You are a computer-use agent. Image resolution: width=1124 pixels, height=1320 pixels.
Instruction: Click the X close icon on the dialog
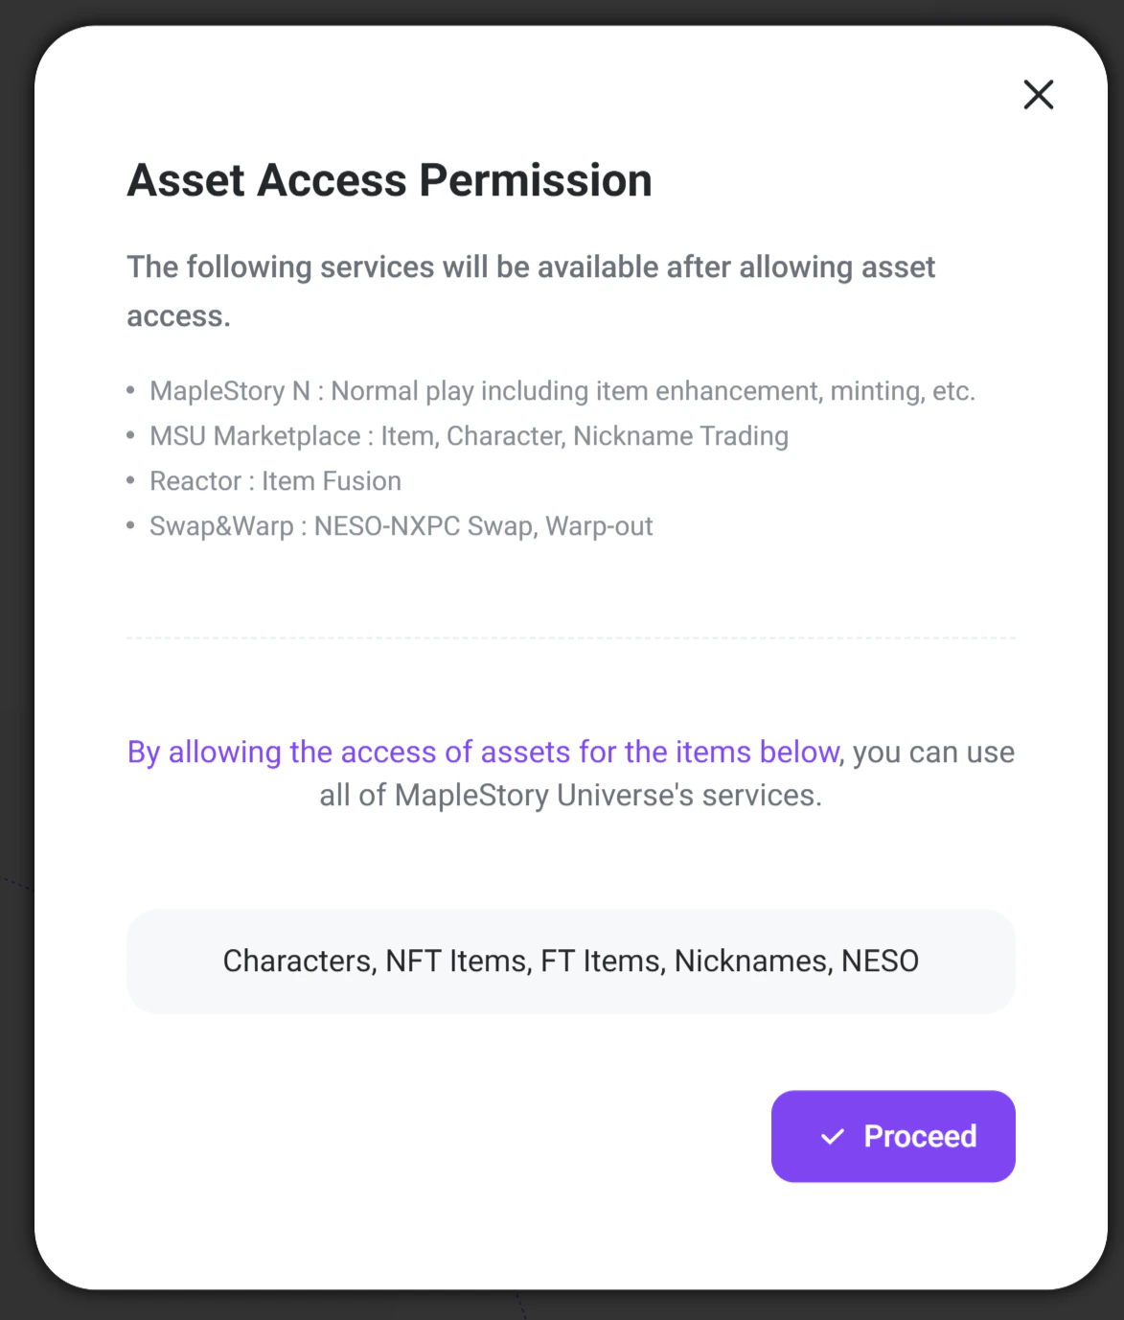pyautogui.click(x=1039, y=95)
